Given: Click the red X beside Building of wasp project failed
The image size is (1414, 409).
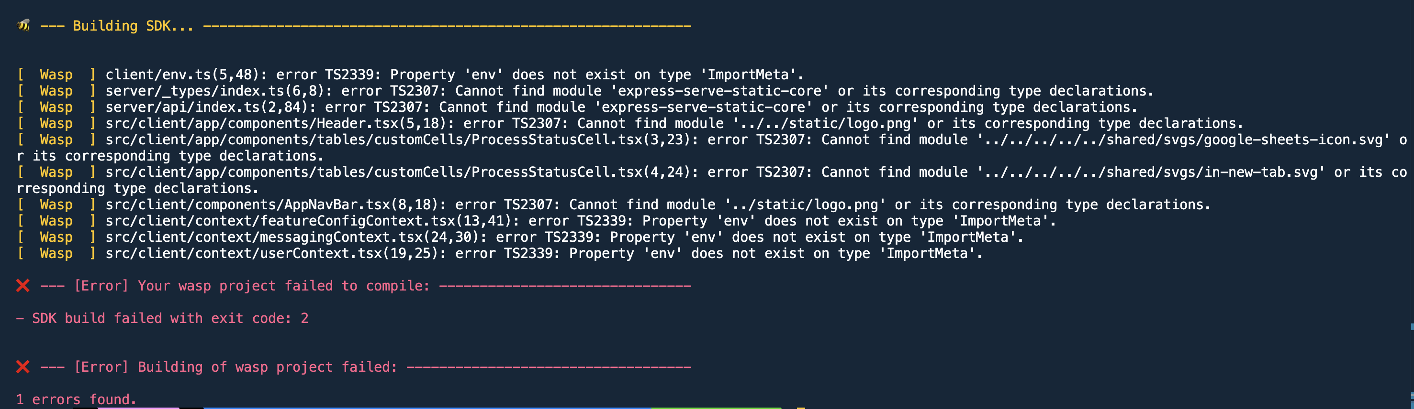Looking at the screenshot, I should [23, 367].
